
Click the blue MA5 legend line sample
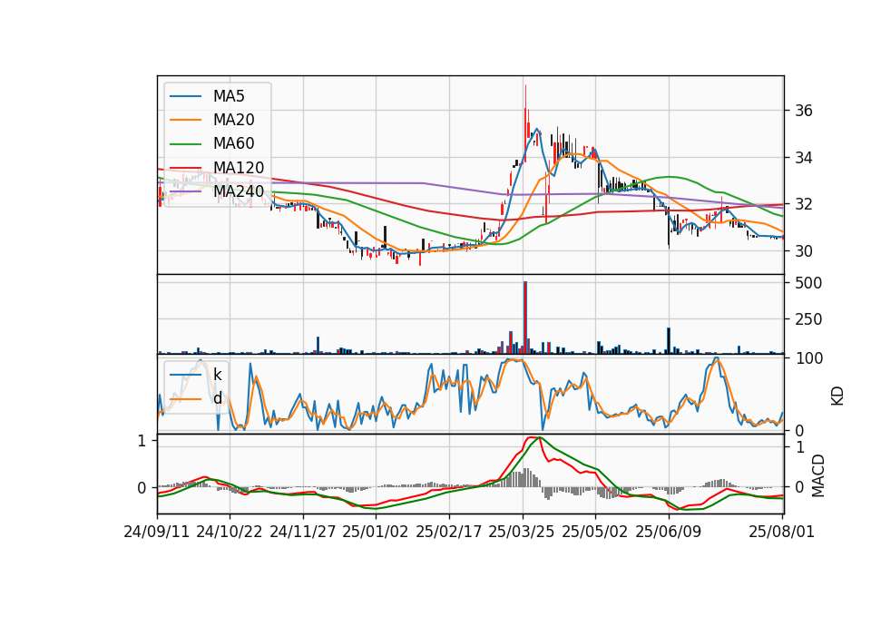coord(185,96)
